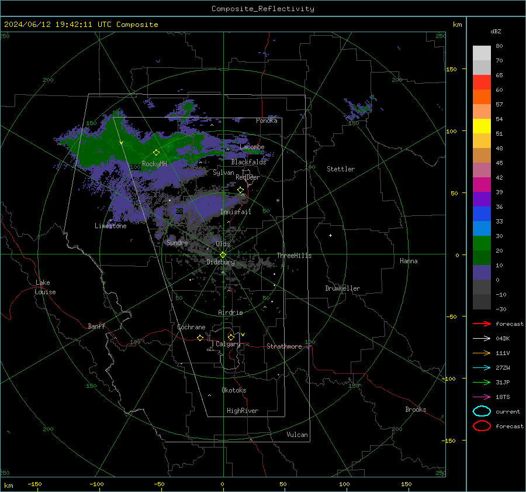Click the RockyMH label
This screenshot has width=526, height=492.
pyautogui.click(x=154, y=164)
